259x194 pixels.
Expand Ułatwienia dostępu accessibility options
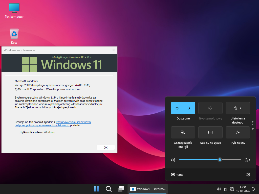coord(238,108)
